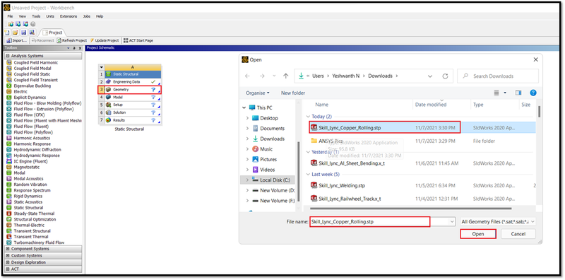Click the Save As icon in Workbench toolbar
The width and height of the screenshot is (565, 280).
pos(31,33)
